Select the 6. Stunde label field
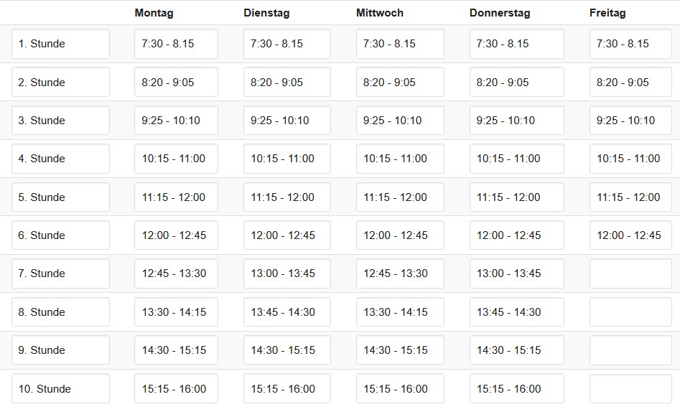The width and height of the screenshot is (680, 407). (61, 235)
